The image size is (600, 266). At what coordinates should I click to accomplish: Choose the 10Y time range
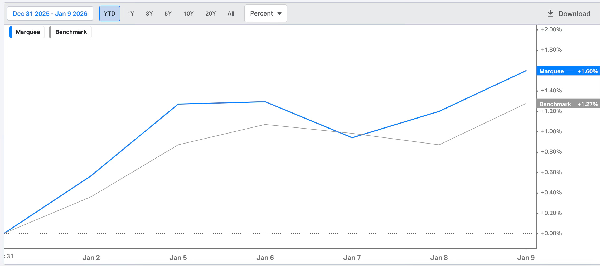coord(188,13)
